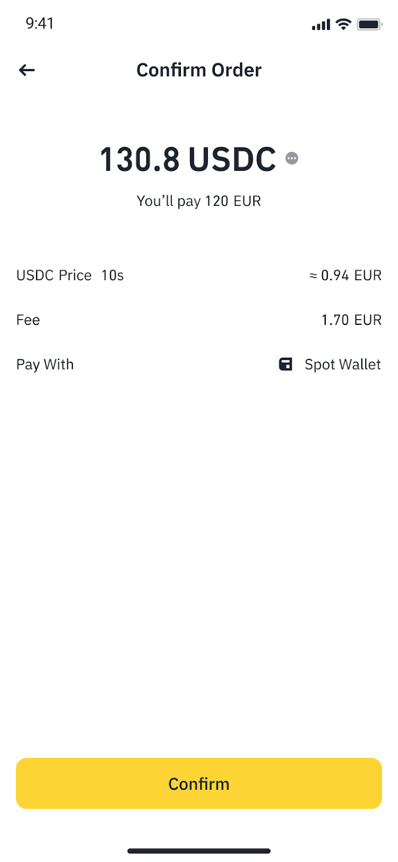Screen dimensions: 398x862
Task: Tap the Confirm Order page title
Action: click(x=199, y=70)
